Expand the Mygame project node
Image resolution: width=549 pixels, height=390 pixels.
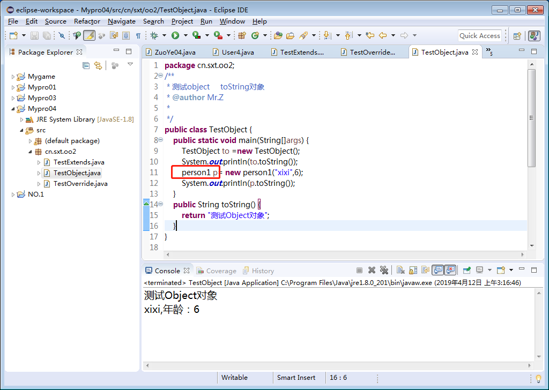coord(13,77)
